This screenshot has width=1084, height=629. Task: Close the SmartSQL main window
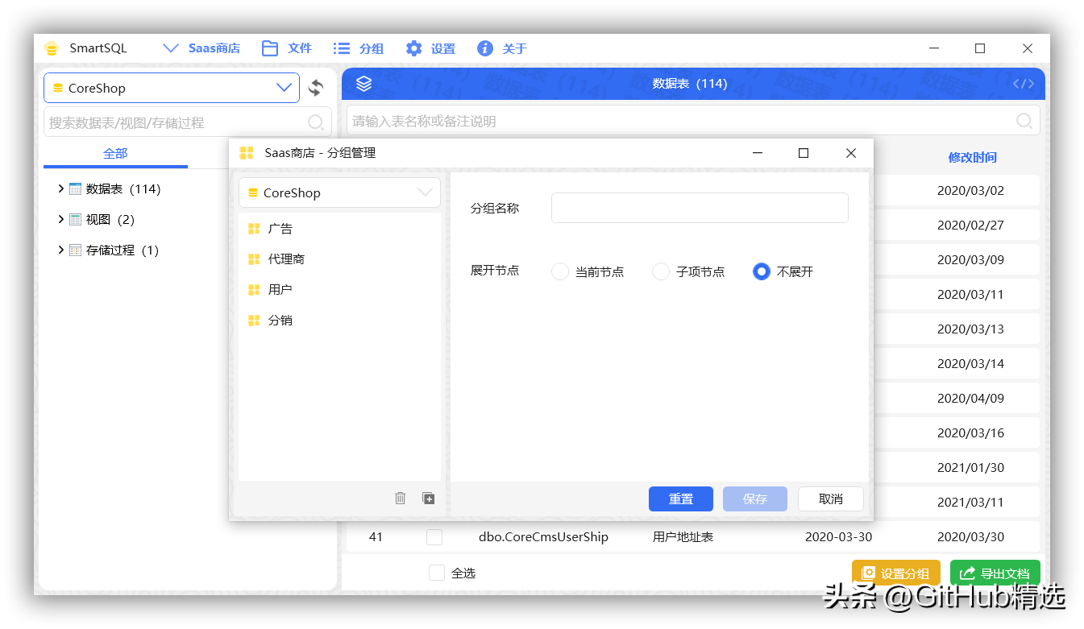coord(1028,48)
